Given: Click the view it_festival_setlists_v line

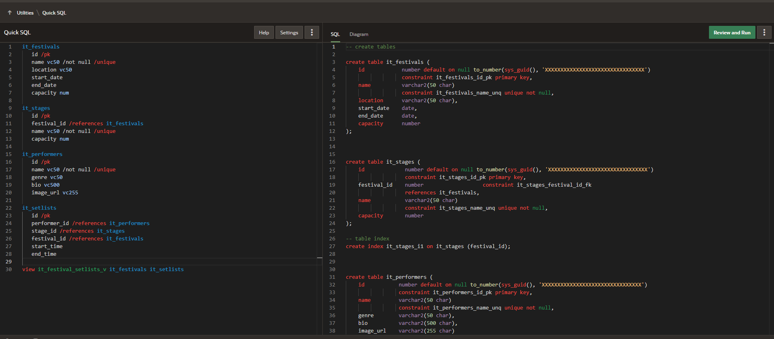Looking at the screenshot, I should (x=103, y=270).
